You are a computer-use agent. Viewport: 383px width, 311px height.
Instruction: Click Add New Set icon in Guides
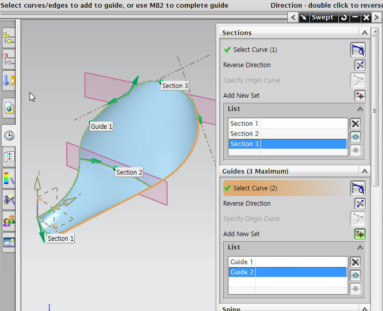360,234
